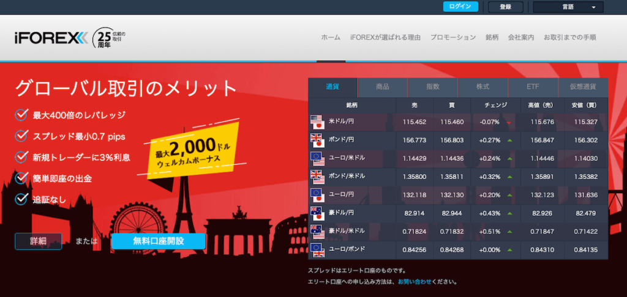The width and height of the screenshot is (627, 297).
Task: Click the checkmark beside 追証なし
Action: pyautogui.click(x=21, y=199)
